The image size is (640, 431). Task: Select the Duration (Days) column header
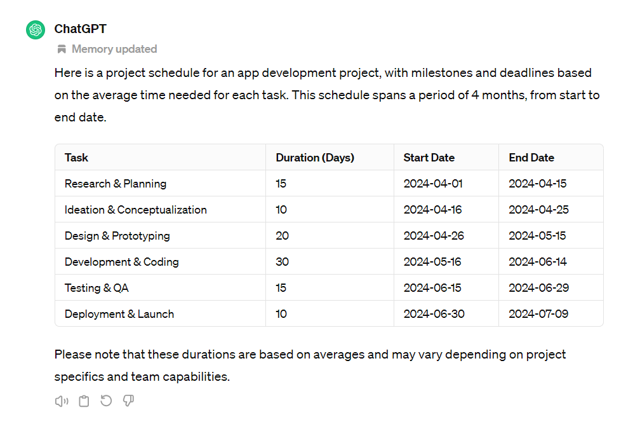tap(314, 157)
